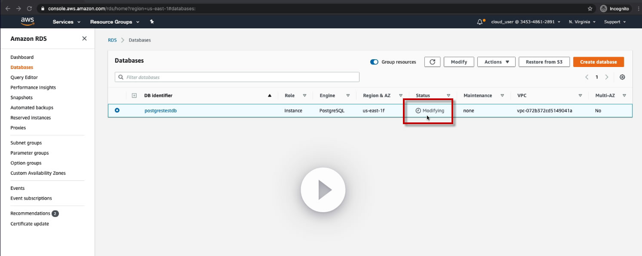This screenshot has height=256, width=642.
Task: Open Proxies in the sidebar
Action: (x=18, y=128)
